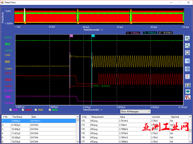Click the red sine waveform icon
193x144 pixels.
188,98
